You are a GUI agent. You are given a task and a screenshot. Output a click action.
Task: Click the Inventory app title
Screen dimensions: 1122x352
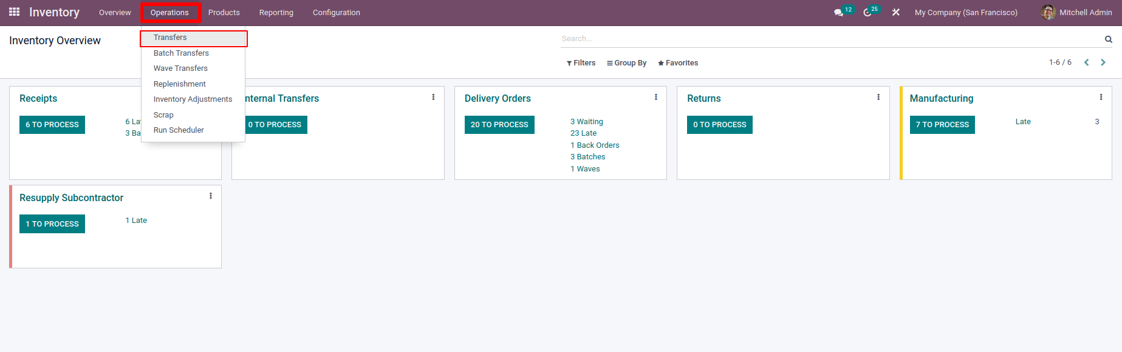click(x=54, y=12)
